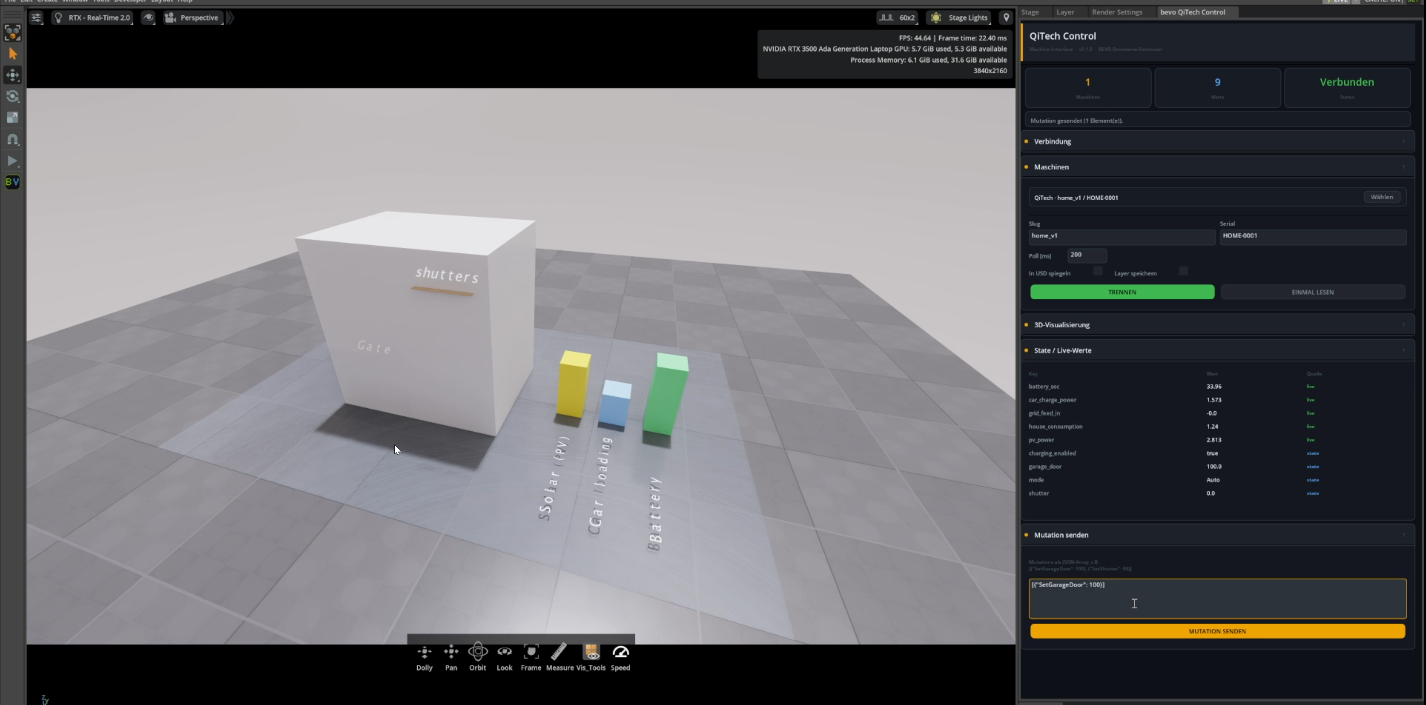
Task: Open the Vis_Tools icon
Action: click(x=591, y=658)
